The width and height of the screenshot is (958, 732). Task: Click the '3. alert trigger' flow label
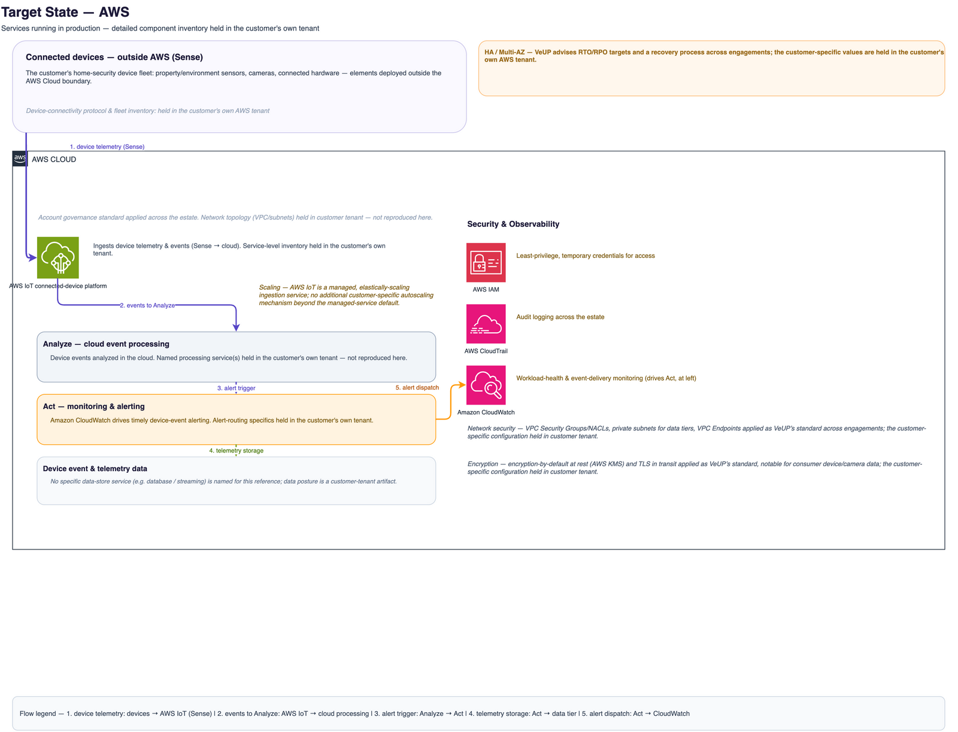click(x=236, y=388)
